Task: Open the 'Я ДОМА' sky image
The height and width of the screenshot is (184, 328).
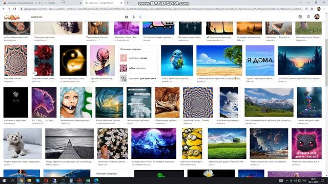Action: (x=260, y=60)
